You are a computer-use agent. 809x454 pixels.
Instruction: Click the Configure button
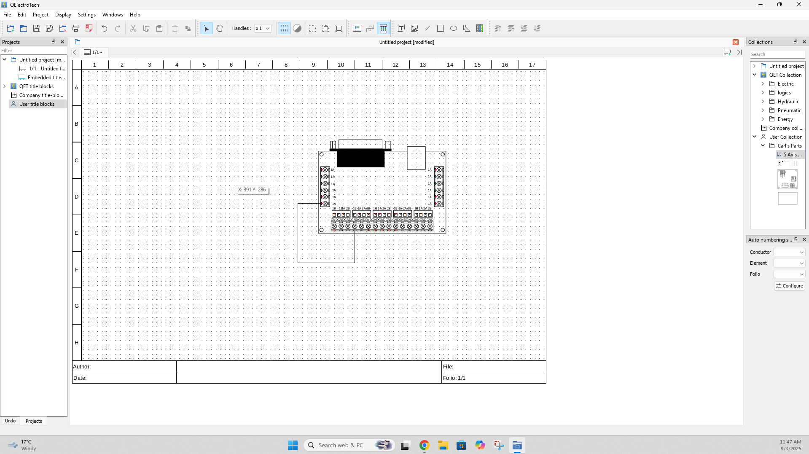point(789,286)
